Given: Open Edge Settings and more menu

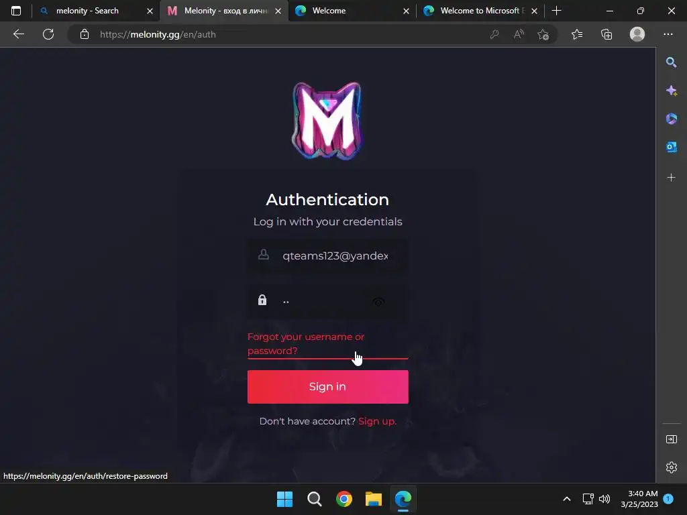Looking at the screenshot, I should click(668, 34).
